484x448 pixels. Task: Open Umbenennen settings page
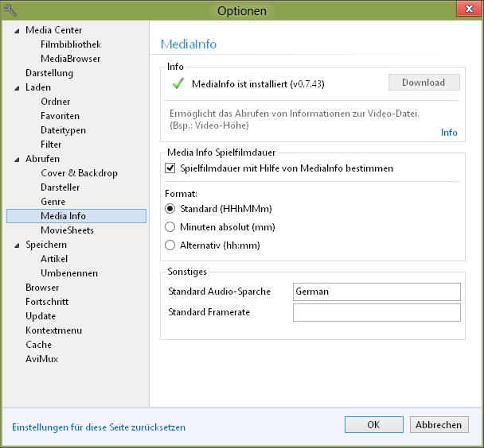pos(69,273)
